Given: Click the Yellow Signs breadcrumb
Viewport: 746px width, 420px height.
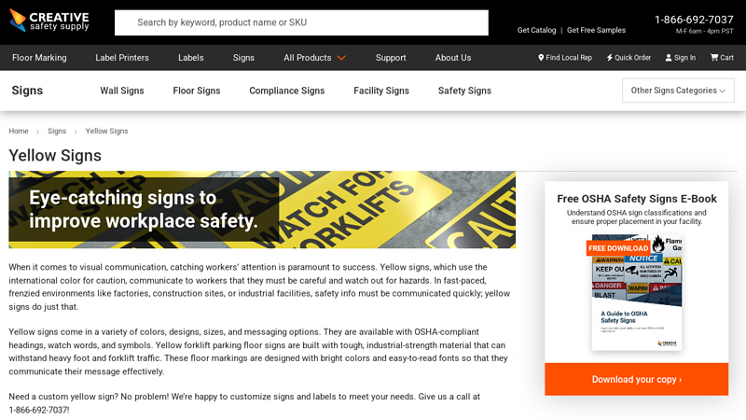Looking at the screenshot, I should (x=106, y=131).
